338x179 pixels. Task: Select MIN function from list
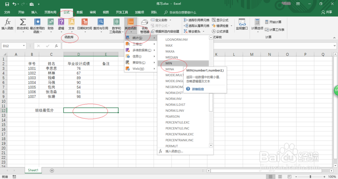click(x=183, y=63)
